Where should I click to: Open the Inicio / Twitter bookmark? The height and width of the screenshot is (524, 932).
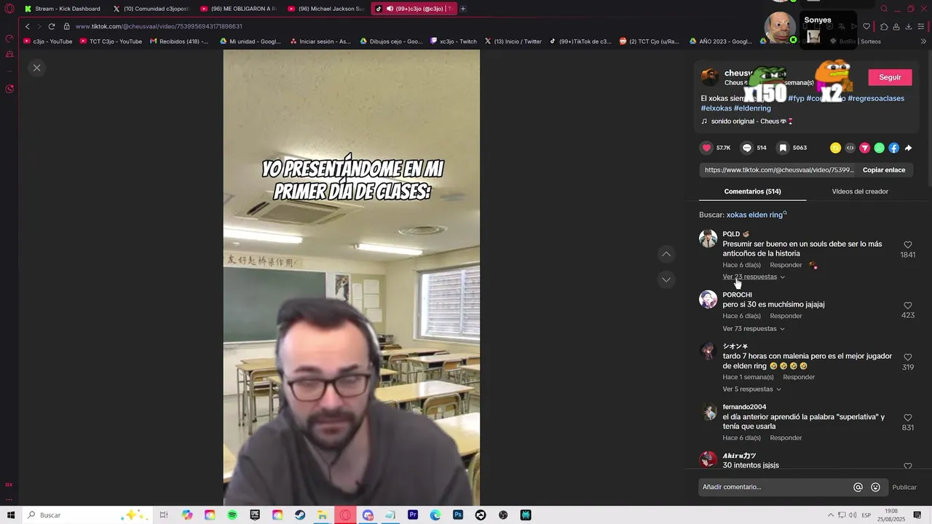[513, 41]
